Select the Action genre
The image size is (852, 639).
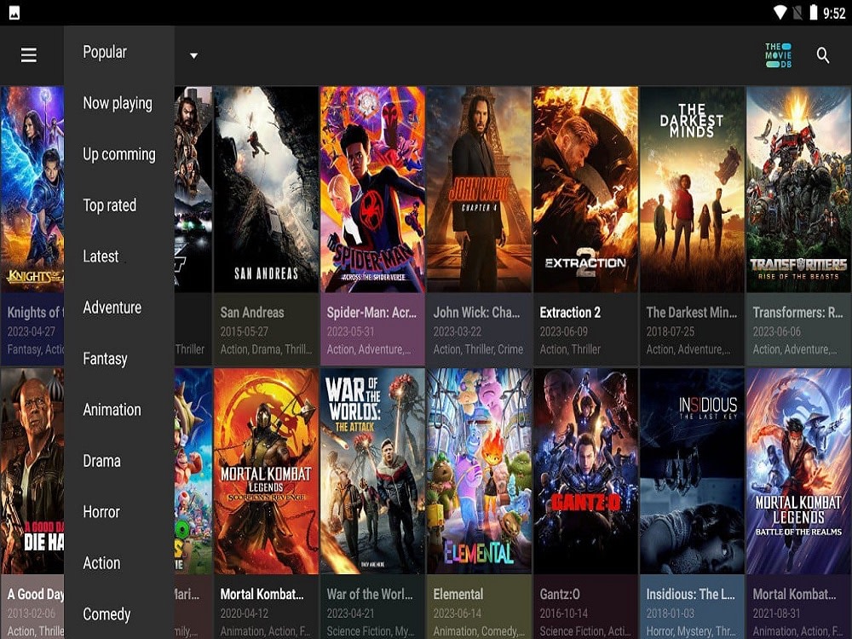[x=101, y=563]
